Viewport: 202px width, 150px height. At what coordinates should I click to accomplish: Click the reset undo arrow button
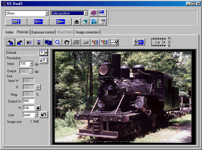coord(44,115)
